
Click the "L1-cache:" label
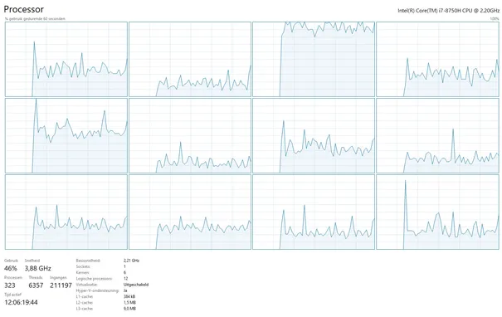[85, 297]
